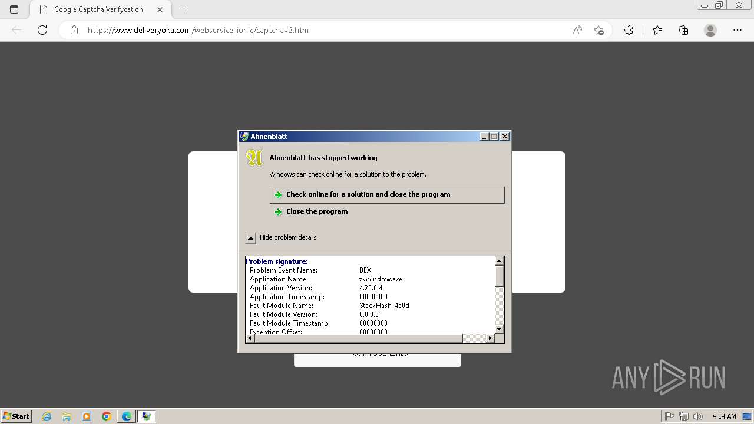Select the 0.0.0.0 module version value
This screenshot has height=424, width=754.
(369, 314)
